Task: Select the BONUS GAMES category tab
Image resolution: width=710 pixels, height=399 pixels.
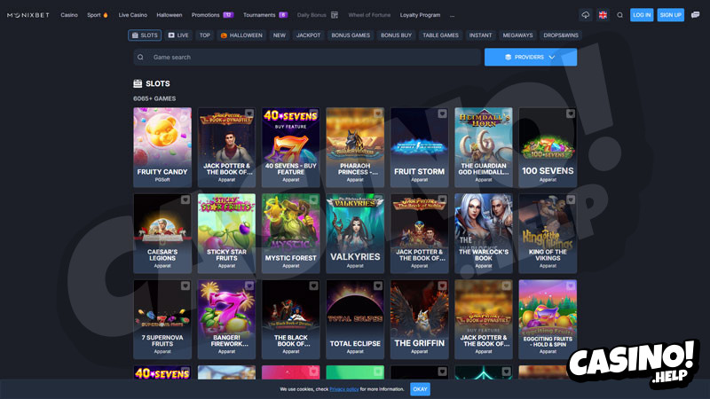Action: 351,35
